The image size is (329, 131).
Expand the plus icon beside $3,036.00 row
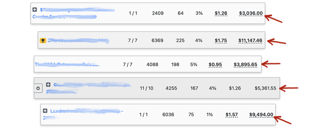click(35, 9)
